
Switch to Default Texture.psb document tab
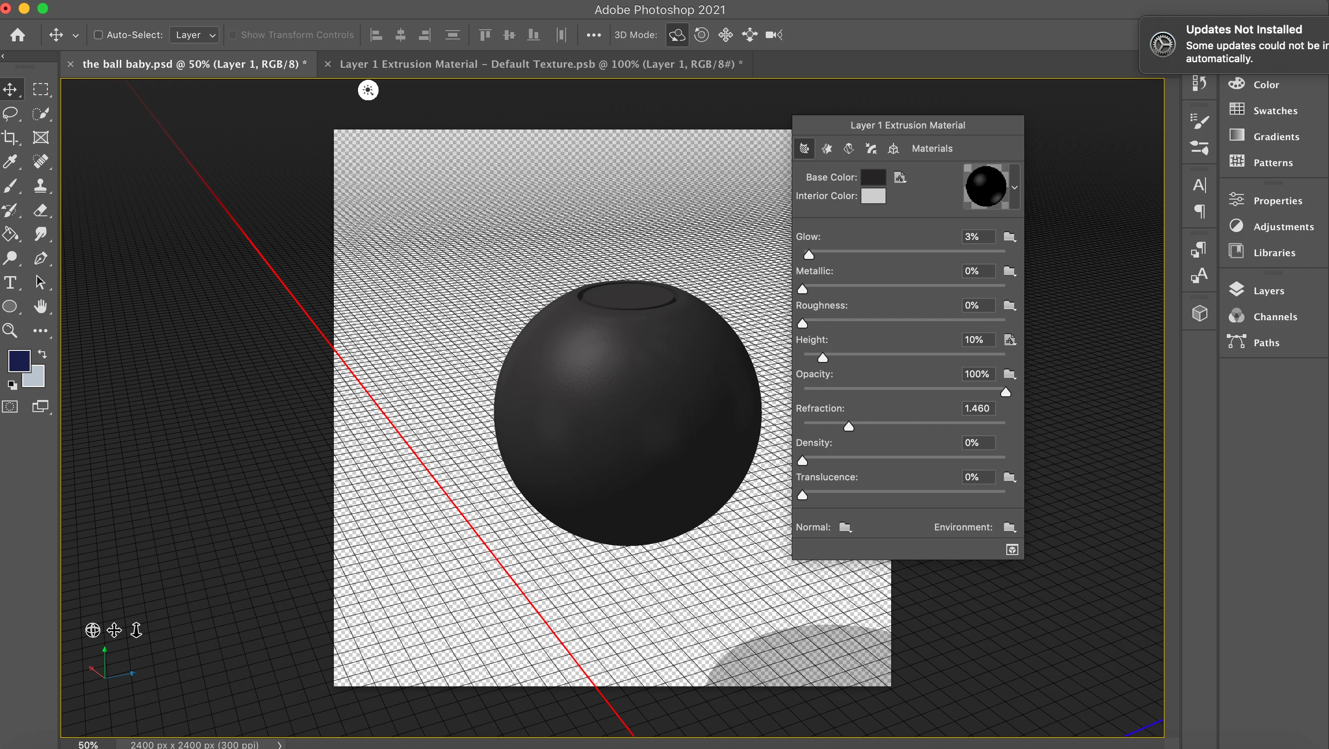(540, 64)
